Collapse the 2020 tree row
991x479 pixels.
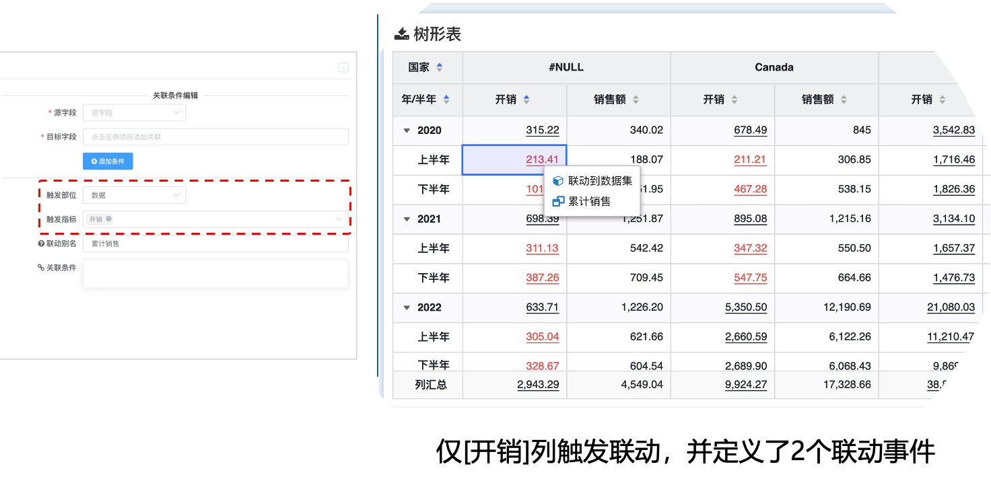click(407, 131)
